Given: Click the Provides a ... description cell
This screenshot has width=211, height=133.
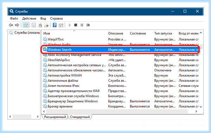Looking at the screenshot, I should (x=117, y=39).
